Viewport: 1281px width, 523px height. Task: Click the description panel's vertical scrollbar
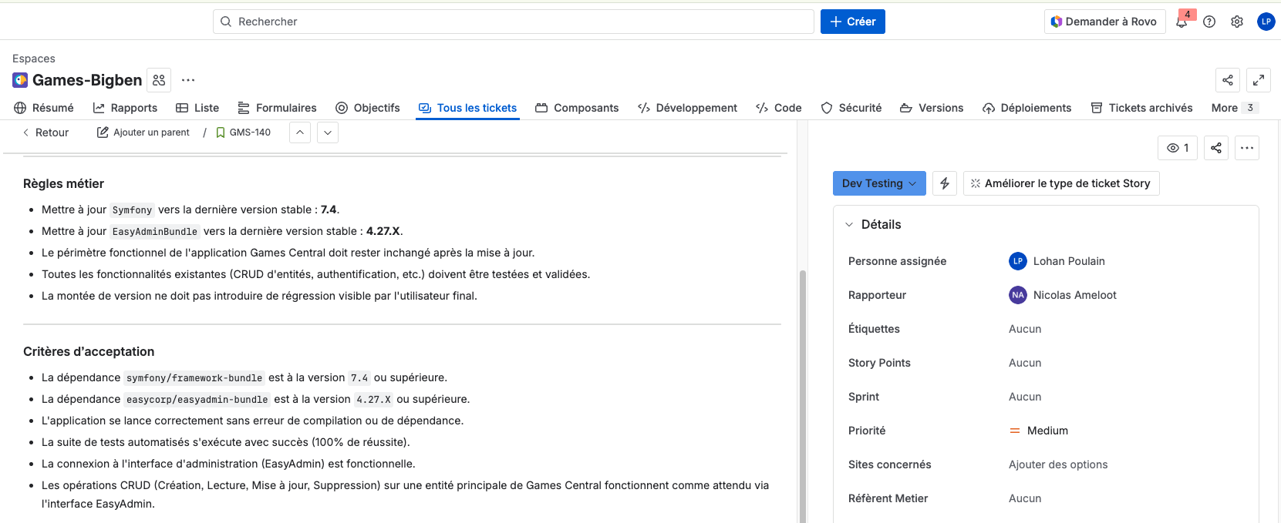[802, 385]
